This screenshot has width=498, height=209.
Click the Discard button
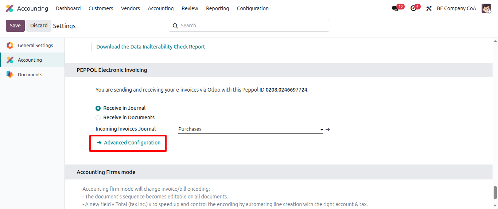click(x=39, y=26)
